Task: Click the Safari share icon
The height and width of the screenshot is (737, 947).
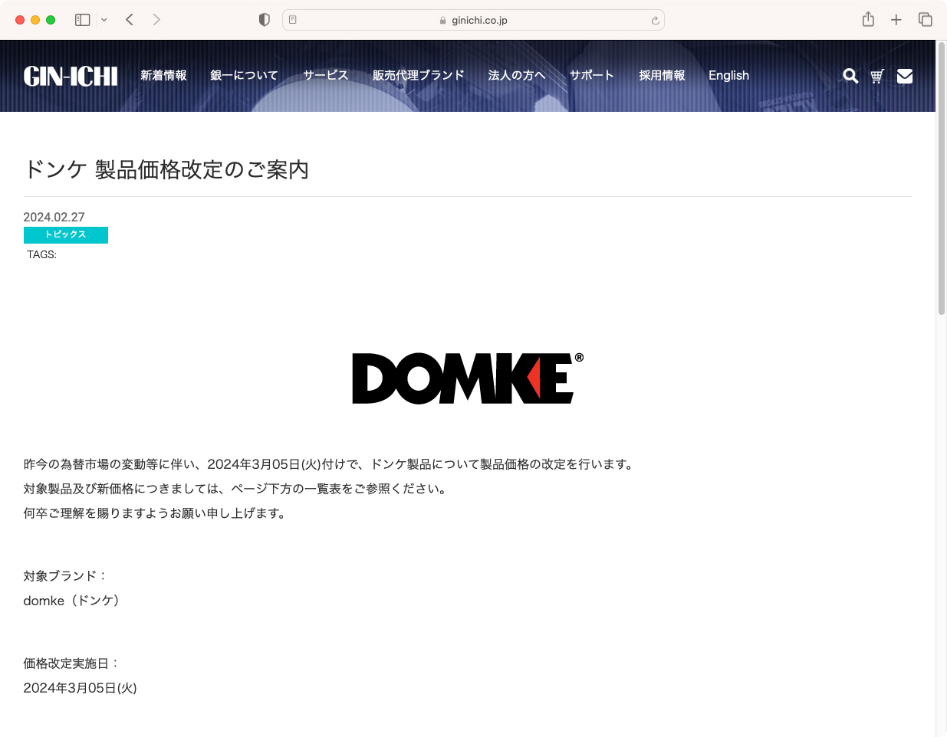Action: 868,19
